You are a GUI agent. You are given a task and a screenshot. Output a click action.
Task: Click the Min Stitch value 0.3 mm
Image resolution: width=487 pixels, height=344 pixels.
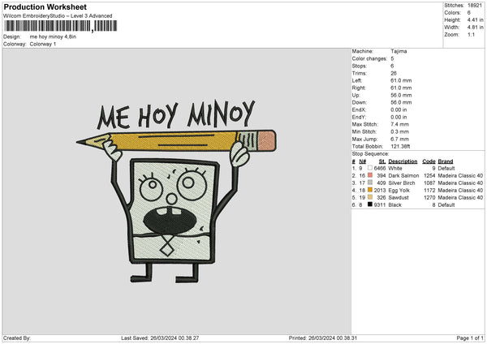399,132
